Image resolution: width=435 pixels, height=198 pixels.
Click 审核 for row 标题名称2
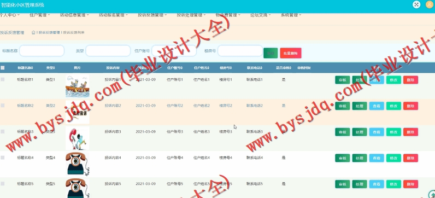pos(342,106)
